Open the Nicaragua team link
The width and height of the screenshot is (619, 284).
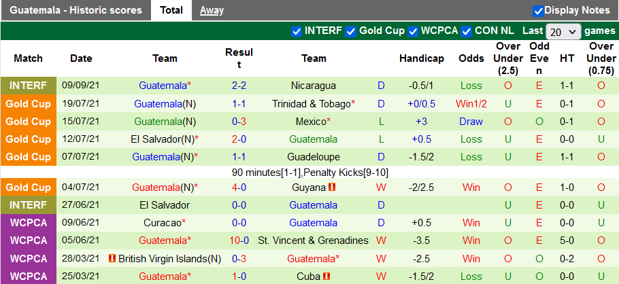314,86
